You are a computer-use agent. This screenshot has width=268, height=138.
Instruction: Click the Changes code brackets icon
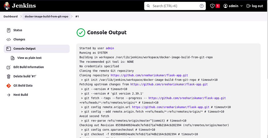pos(9,39)
